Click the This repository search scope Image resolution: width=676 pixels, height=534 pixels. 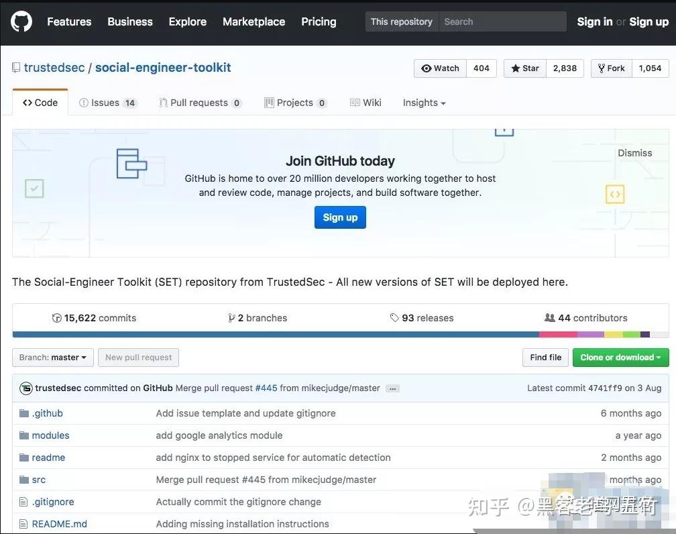pos(402,21)
